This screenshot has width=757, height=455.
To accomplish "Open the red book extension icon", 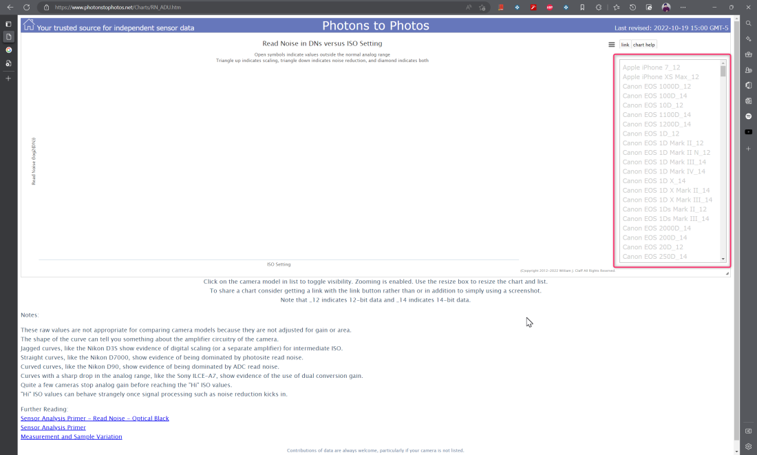I will (500, 8).
